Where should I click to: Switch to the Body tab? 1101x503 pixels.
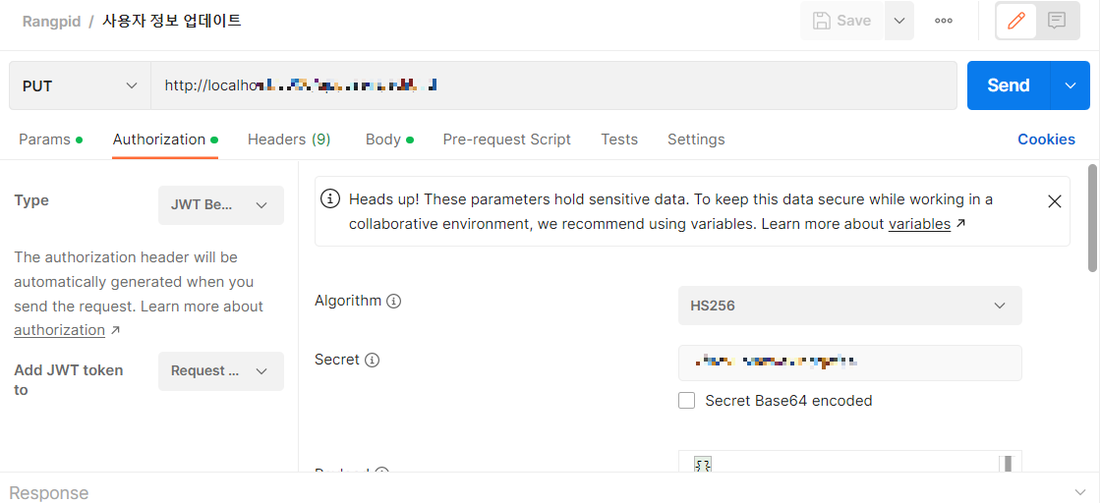pyautogui.click(x=389, y=139)
